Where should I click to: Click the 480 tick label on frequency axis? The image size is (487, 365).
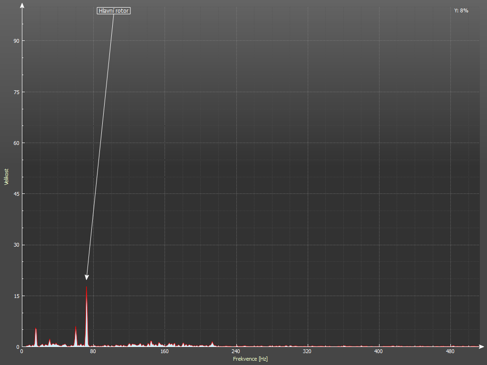click(x=450, y=352)
